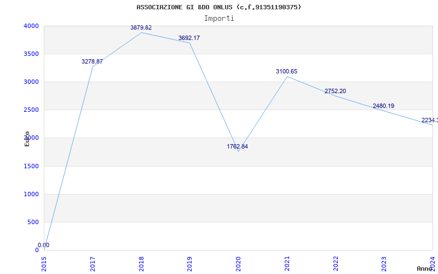Click the 2500 y-axis tick label
The height and width of the screenshot is (274, 438).
[x=31, y=110]
